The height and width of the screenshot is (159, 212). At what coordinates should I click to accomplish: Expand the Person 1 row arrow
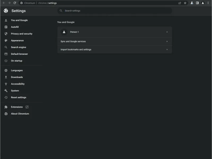pyautogui.click(x=167, y=32)
